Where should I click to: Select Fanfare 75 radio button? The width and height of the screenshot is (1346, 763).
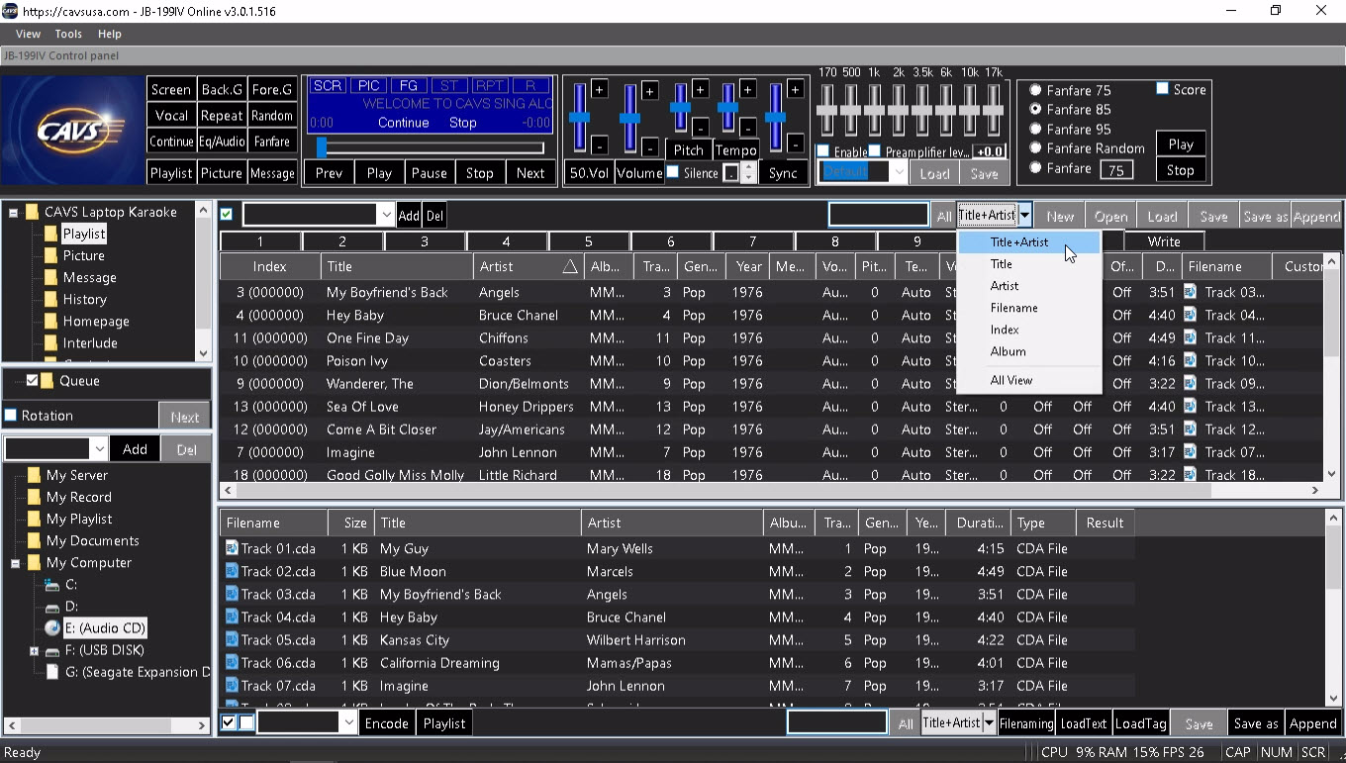[x=1035, y=90]
